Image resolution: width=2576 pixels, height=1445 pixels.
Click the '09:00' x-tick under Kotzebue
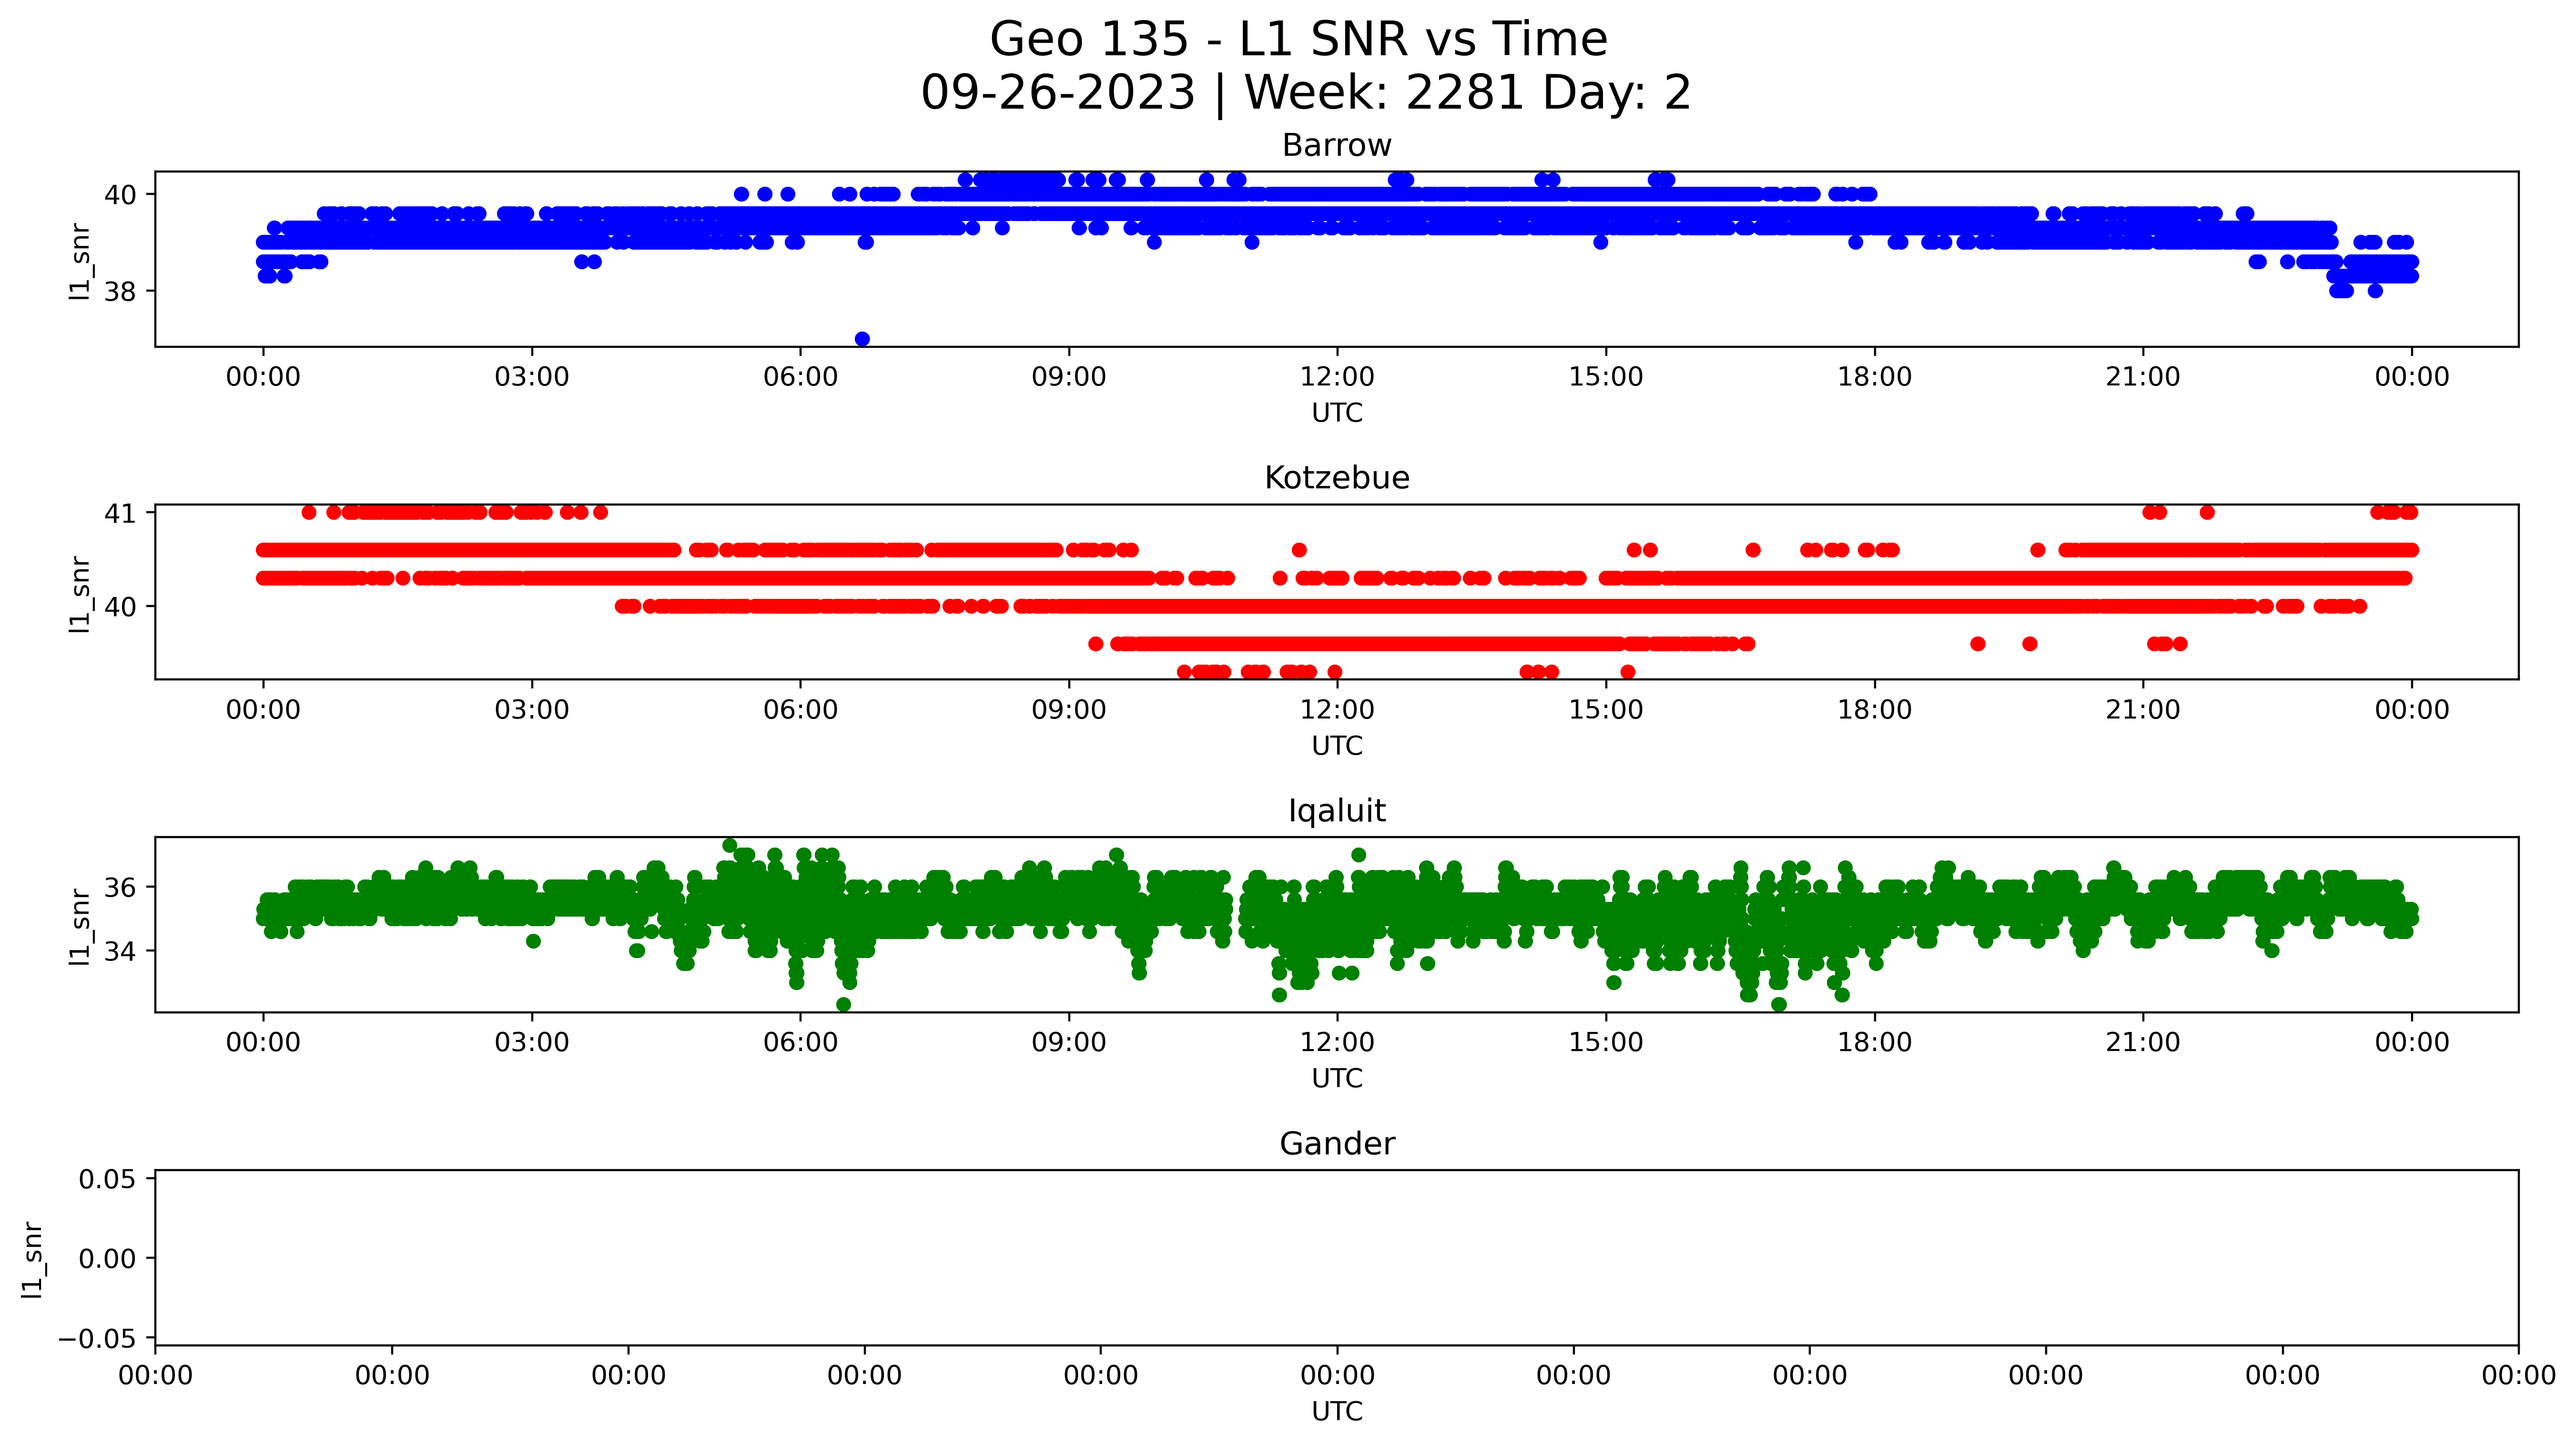coord(1069,710)
